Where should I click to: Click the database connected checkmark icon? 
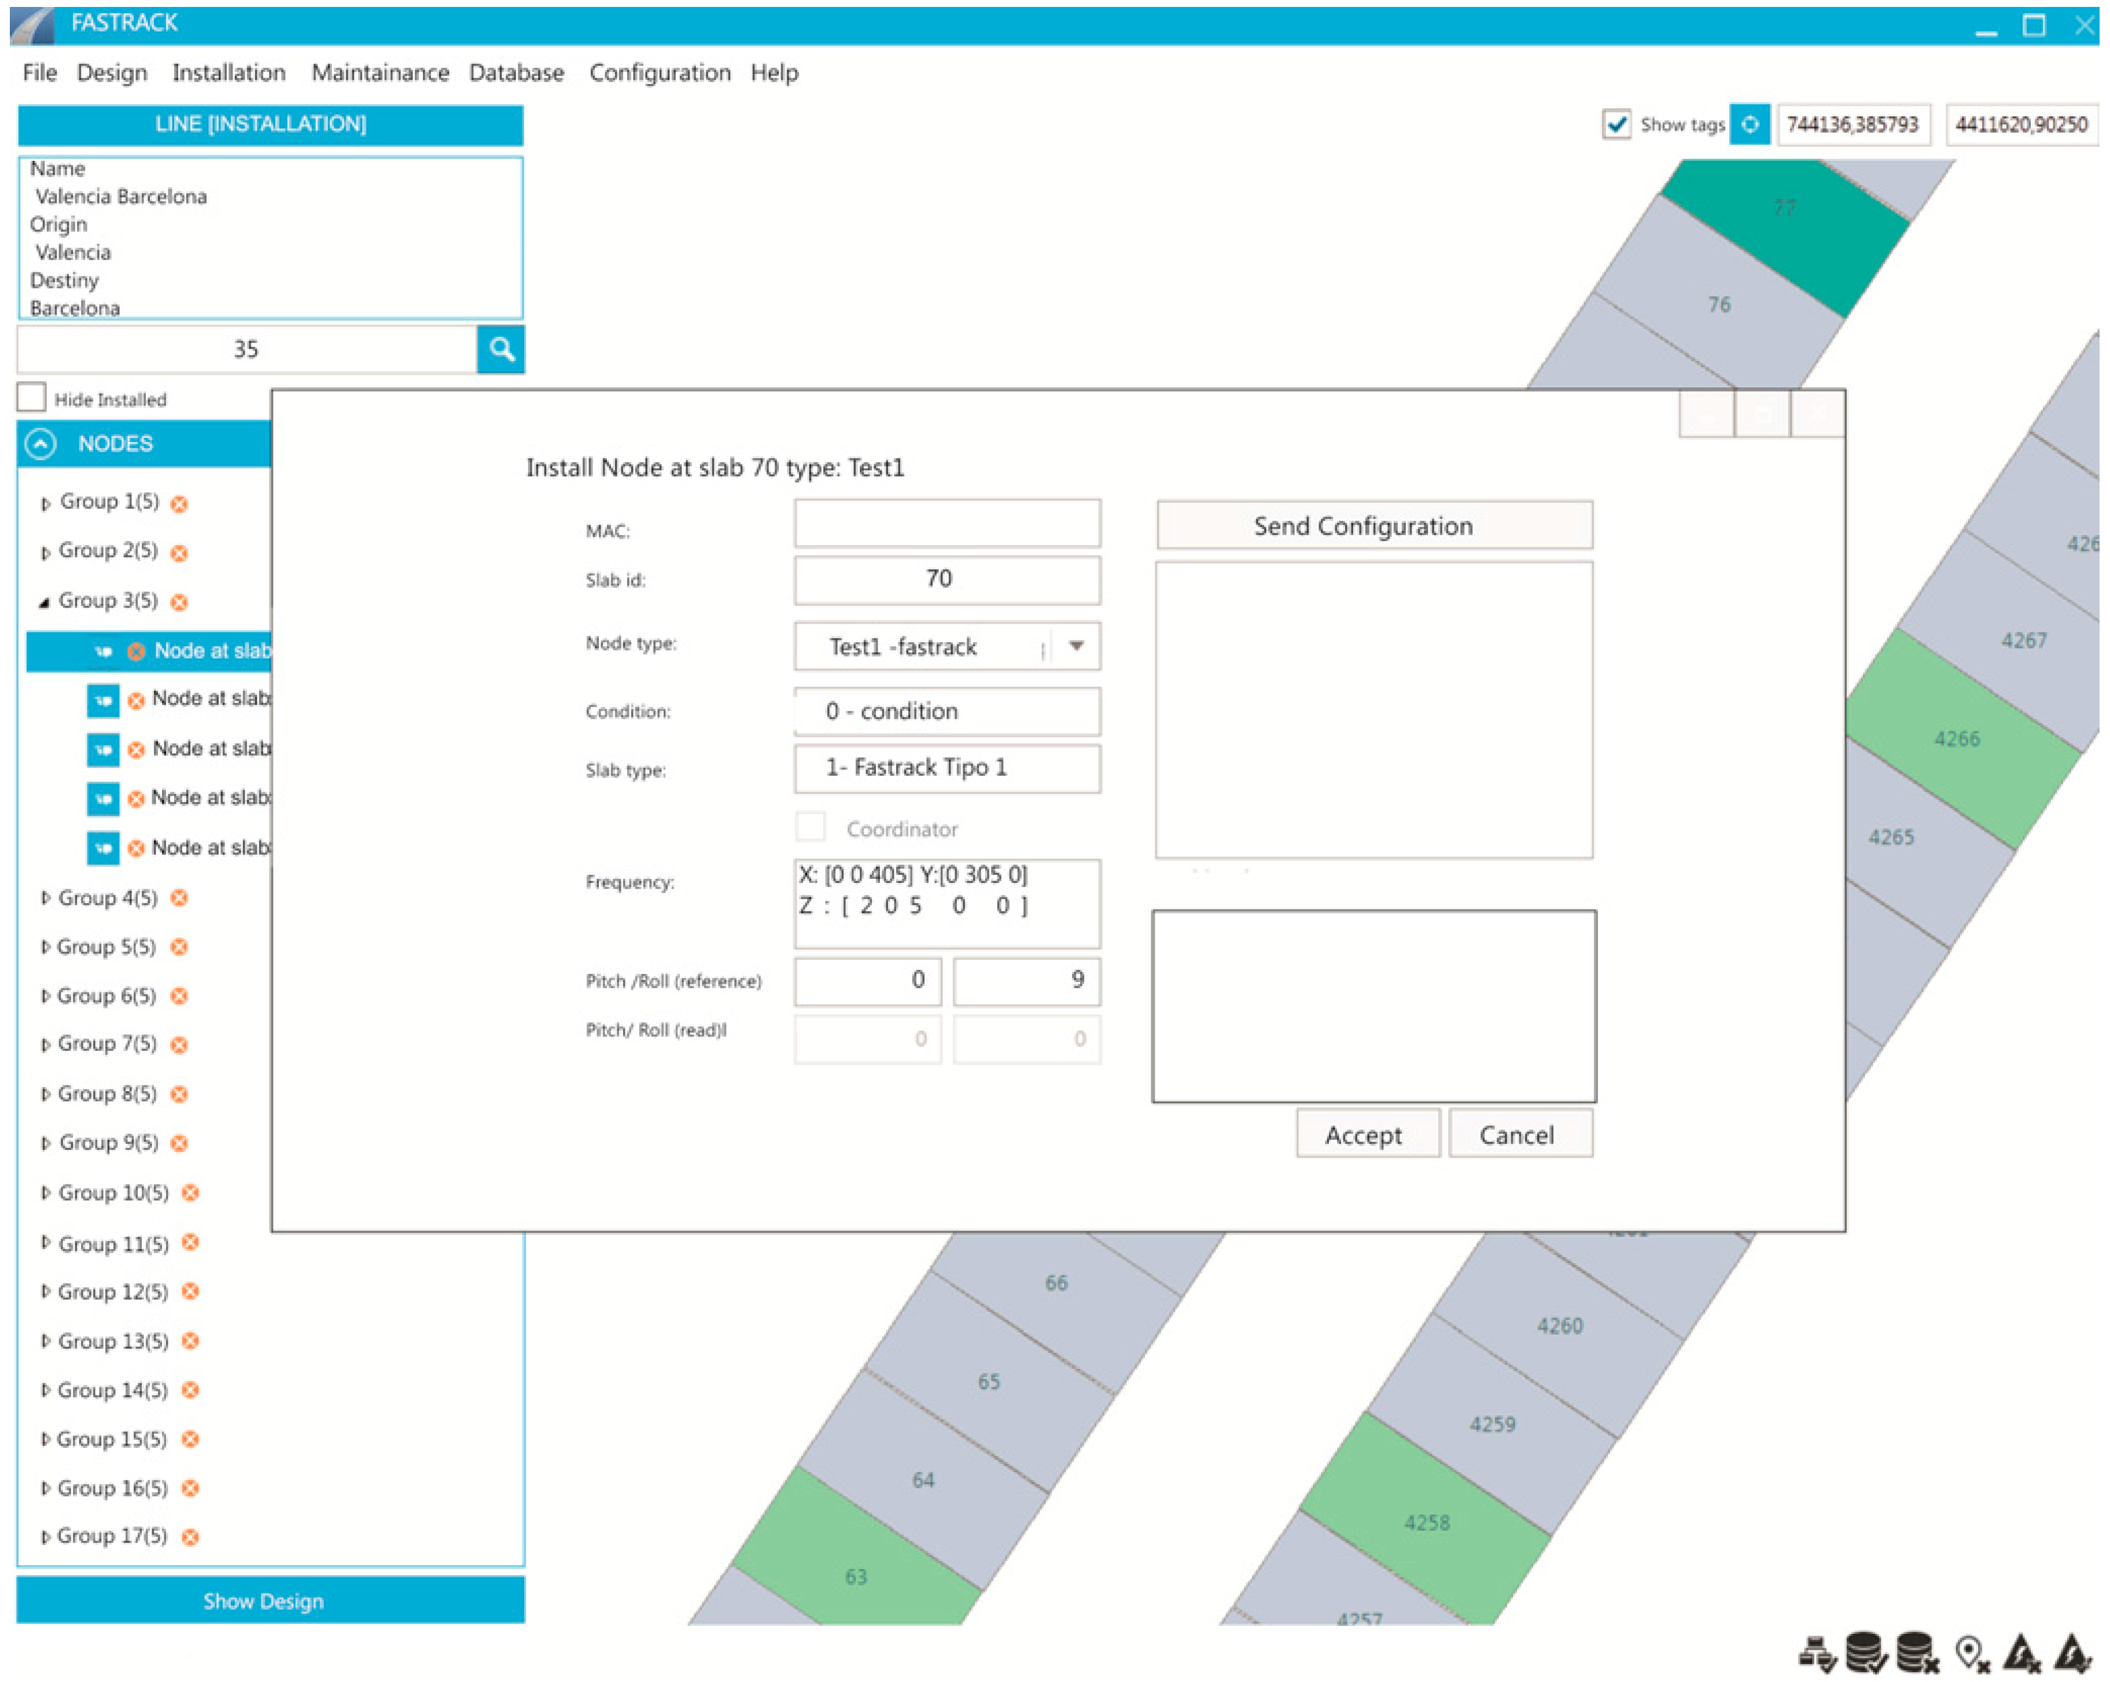(1865, 1652)
